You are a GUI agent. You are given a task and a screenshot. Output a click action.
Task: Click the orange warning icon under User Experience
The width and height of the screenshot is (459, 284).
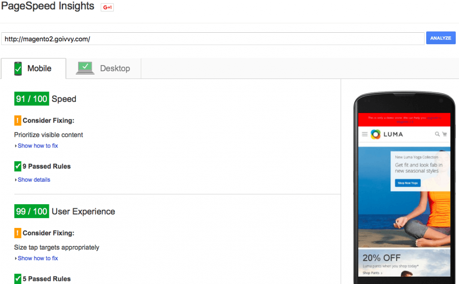pos(17,233)
